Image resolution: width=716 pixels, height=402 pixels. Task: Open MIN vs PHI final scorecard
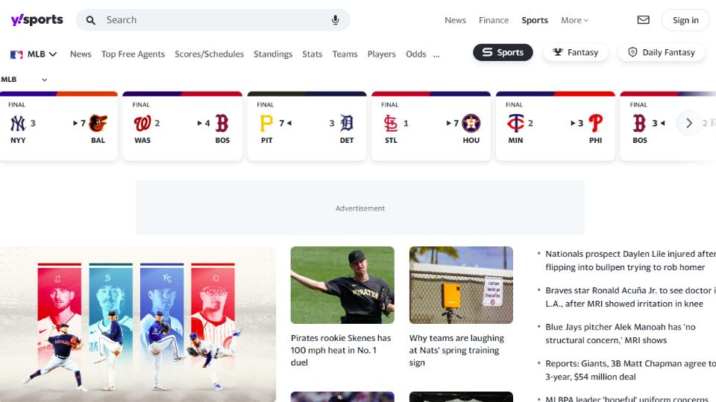[555, 127]
